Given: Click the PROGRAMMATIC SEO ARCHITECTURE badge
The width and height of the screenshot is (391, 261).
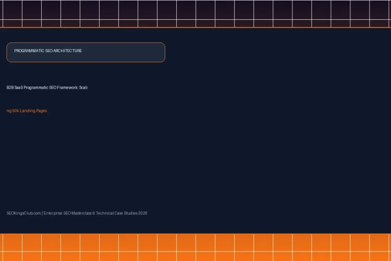Looking at the screenshot, I should [86, 52].
